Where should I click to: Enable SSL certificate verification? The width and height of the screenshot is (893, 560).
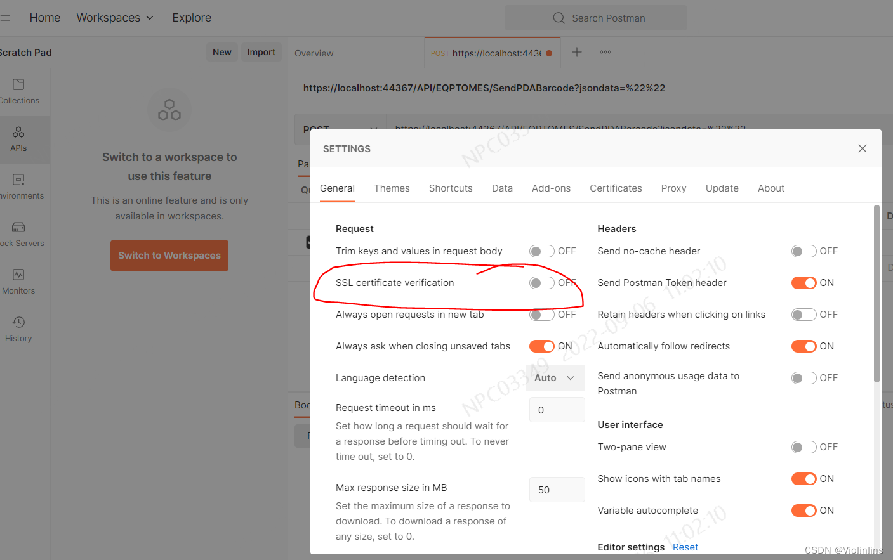(541, 282)
